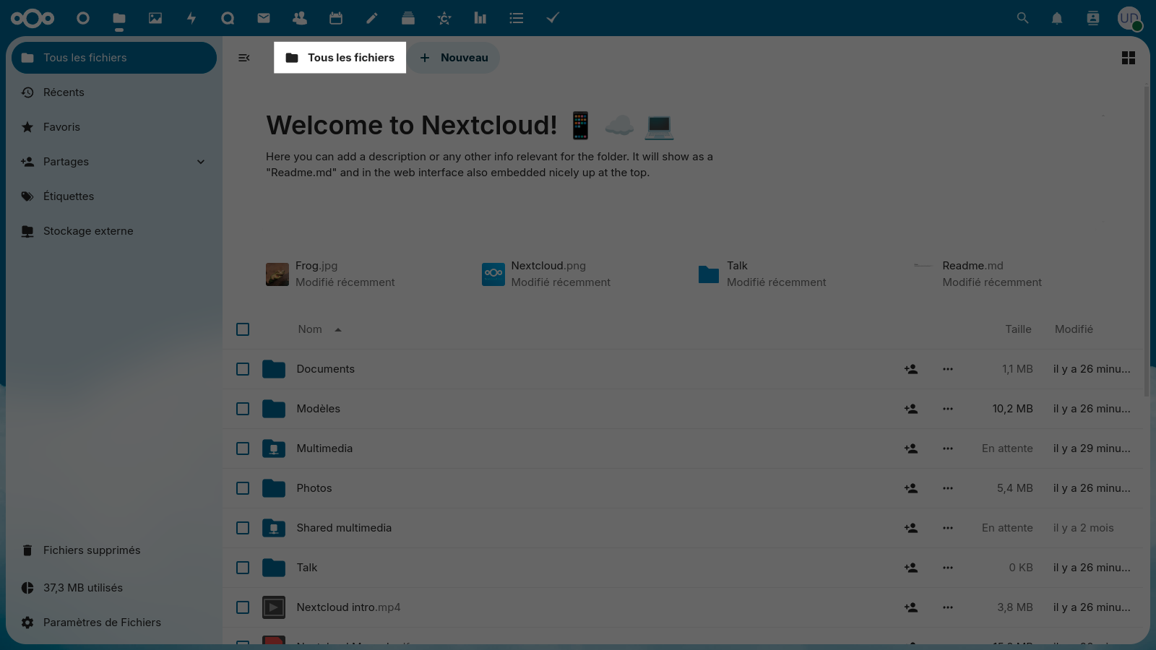Sort by Modifié column header
Screen dimensions: 1156x650
[x=1074, y=329]
